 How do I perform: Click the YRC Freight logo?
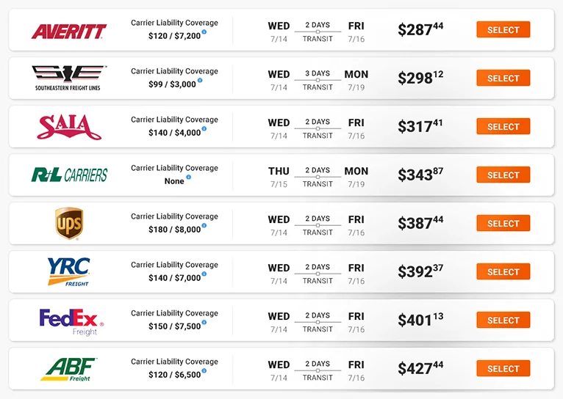pos(69,271)
